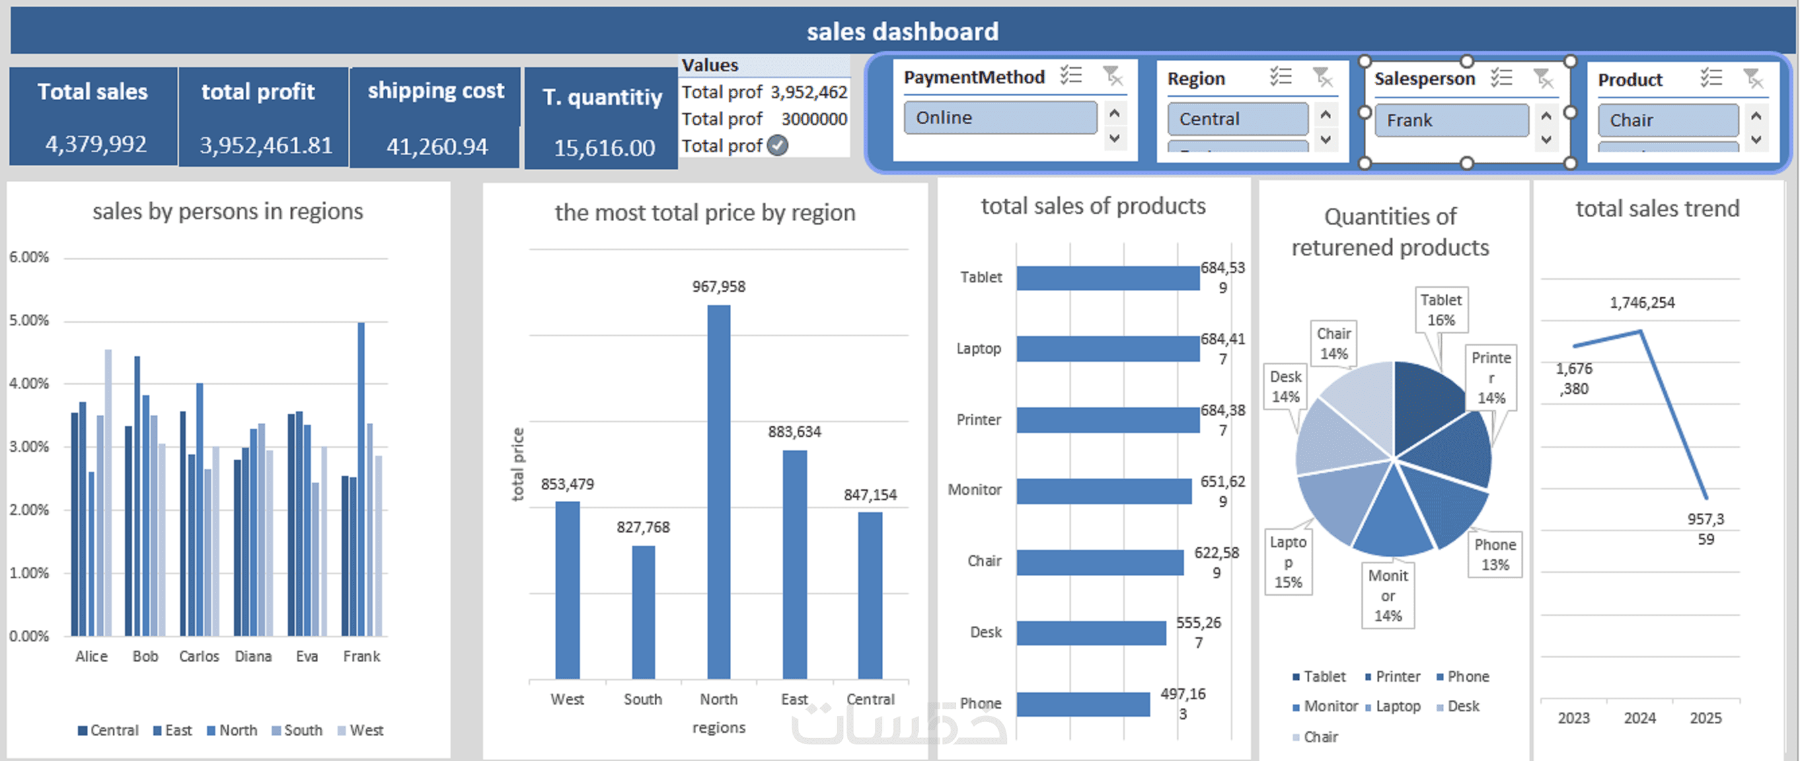Clear filter on Product slicer
Image resolution: width=1800 pixels, height=761 pixels.
(1753, 77)
